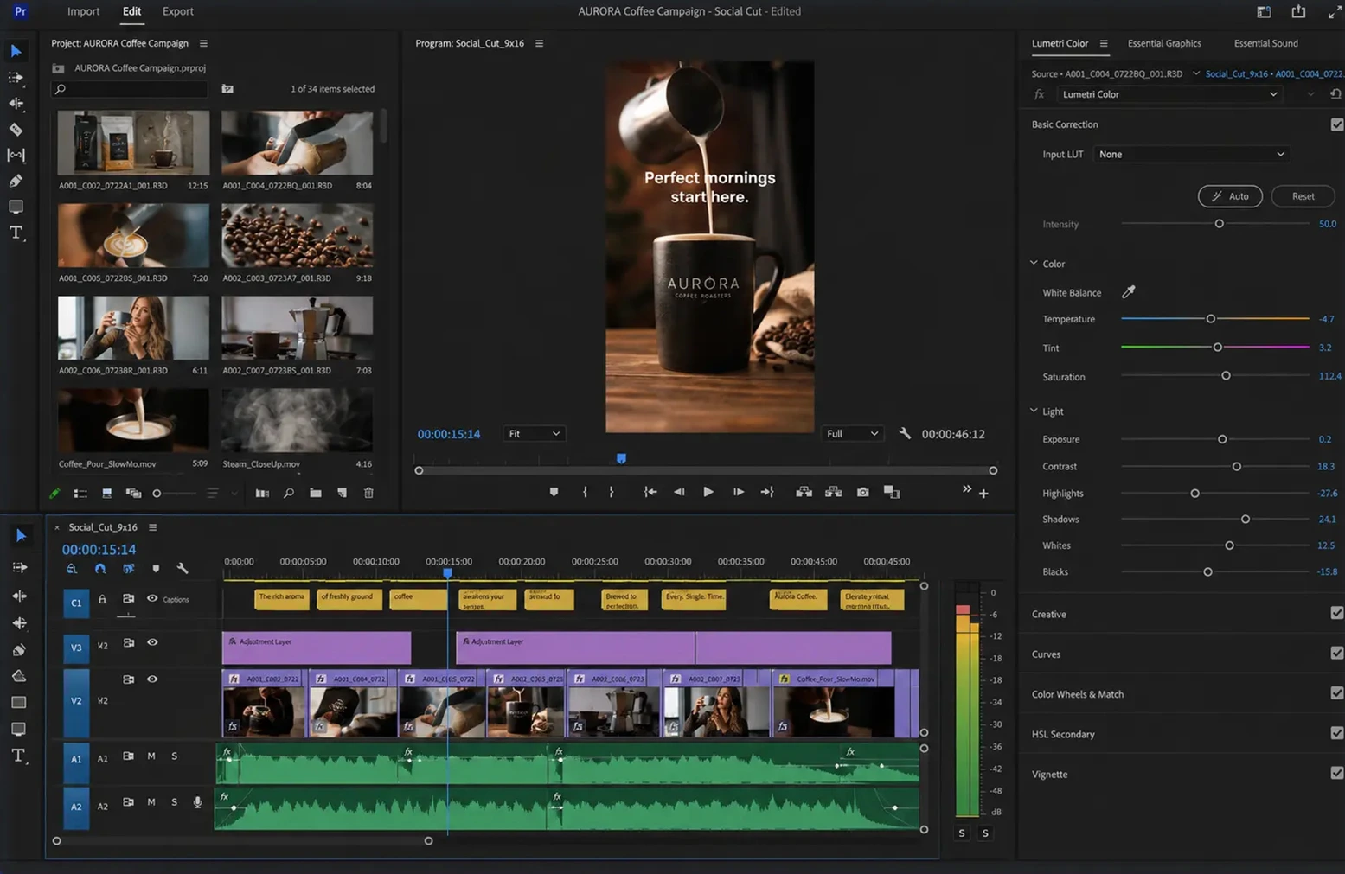Open Program monitor settings wrench

pyautogui.click(x=905, y=433)
